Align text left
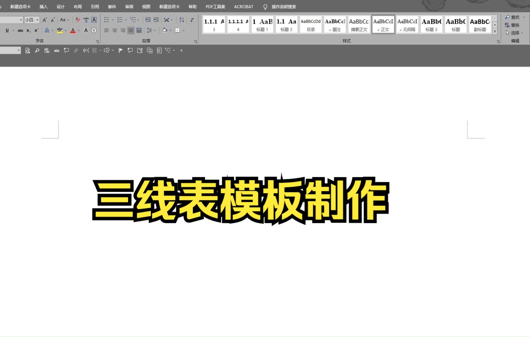Screen dimensions: 530x337 point(107,30)
